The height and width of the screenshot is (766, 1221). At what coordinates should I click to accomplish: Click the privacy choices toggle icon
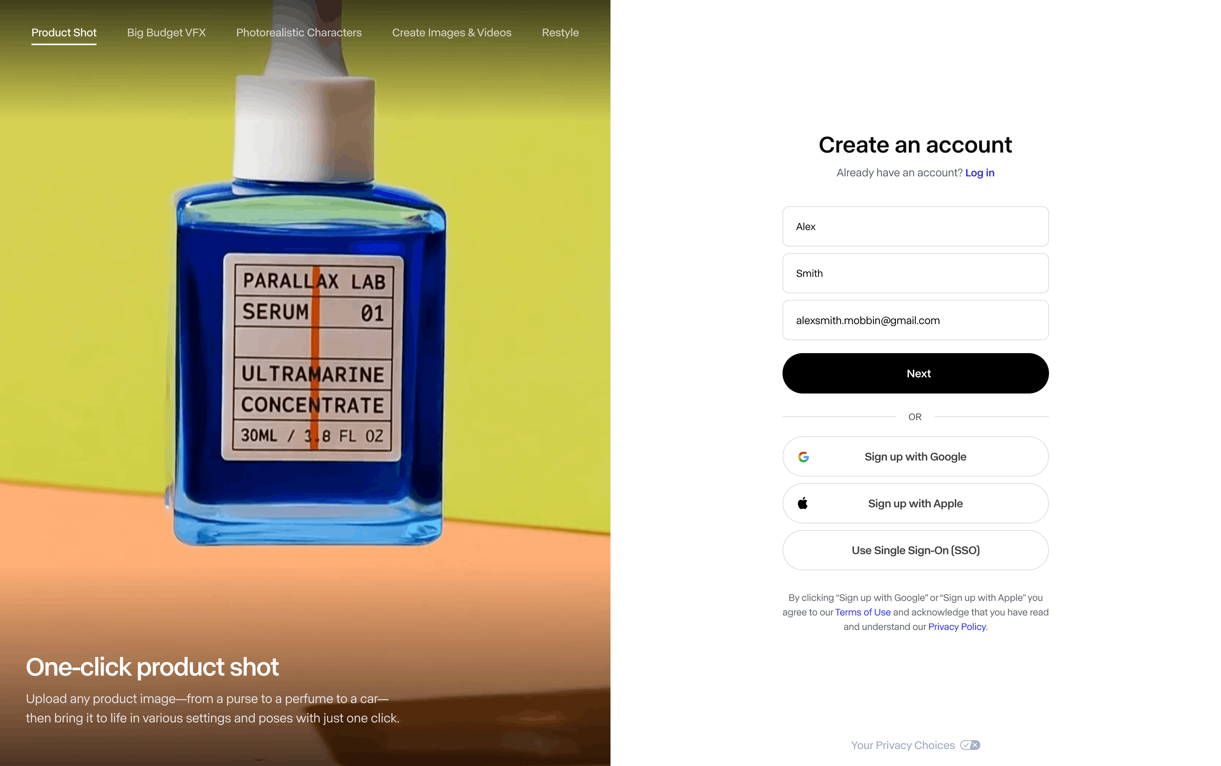point(970,745)
